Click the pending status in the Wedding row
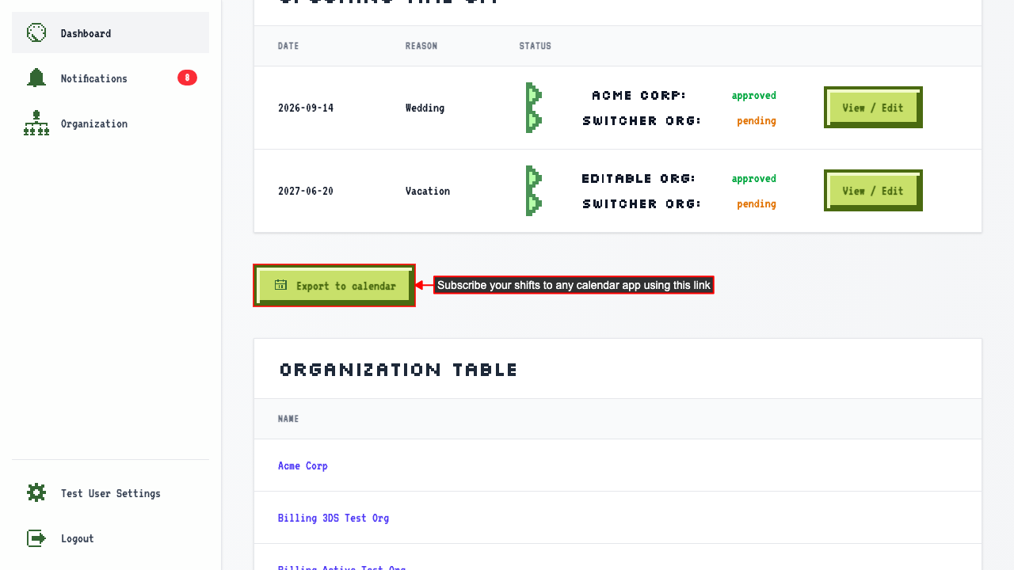 pos(757,120)
